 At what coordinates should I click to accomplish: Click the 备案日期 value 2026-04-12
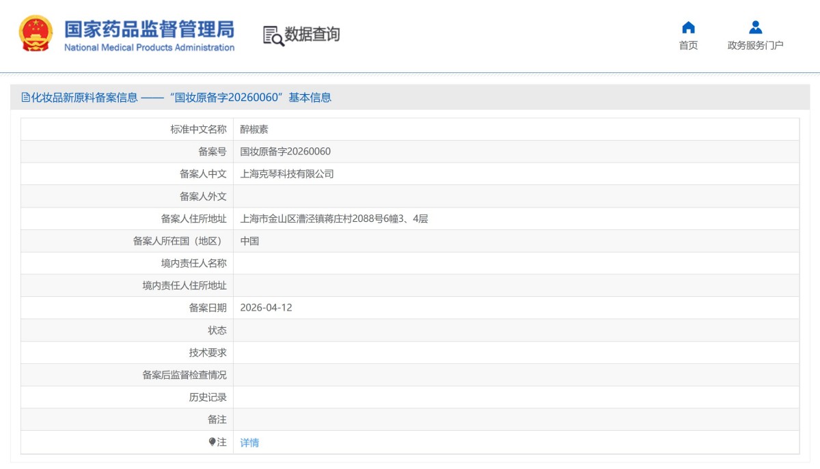[266, 307]
